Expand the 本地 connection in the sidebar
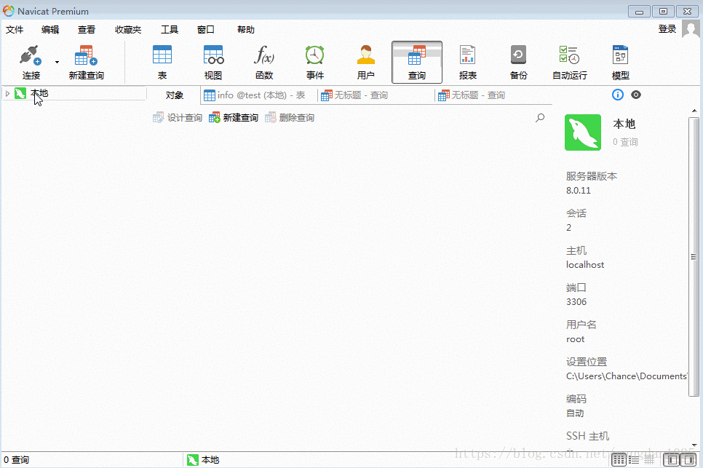Viewport: 703px width, 468px height. [8, 93]
